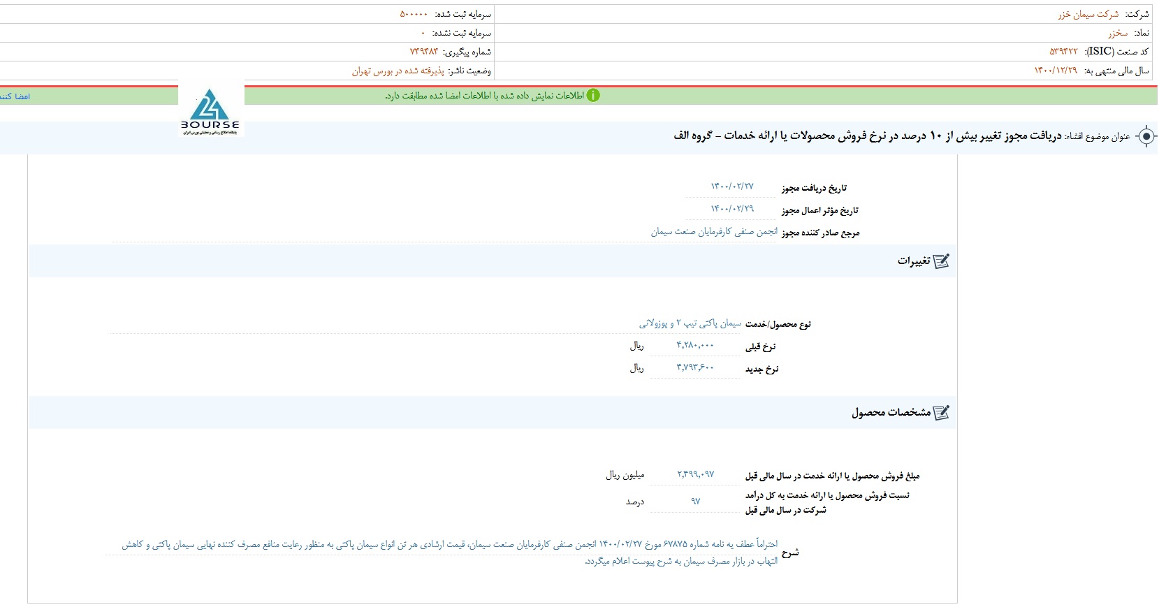Click new rate value ۴,۷۹۳,۶۰۰
Viewport: 1159px width, 614px height.
(695, 368)
